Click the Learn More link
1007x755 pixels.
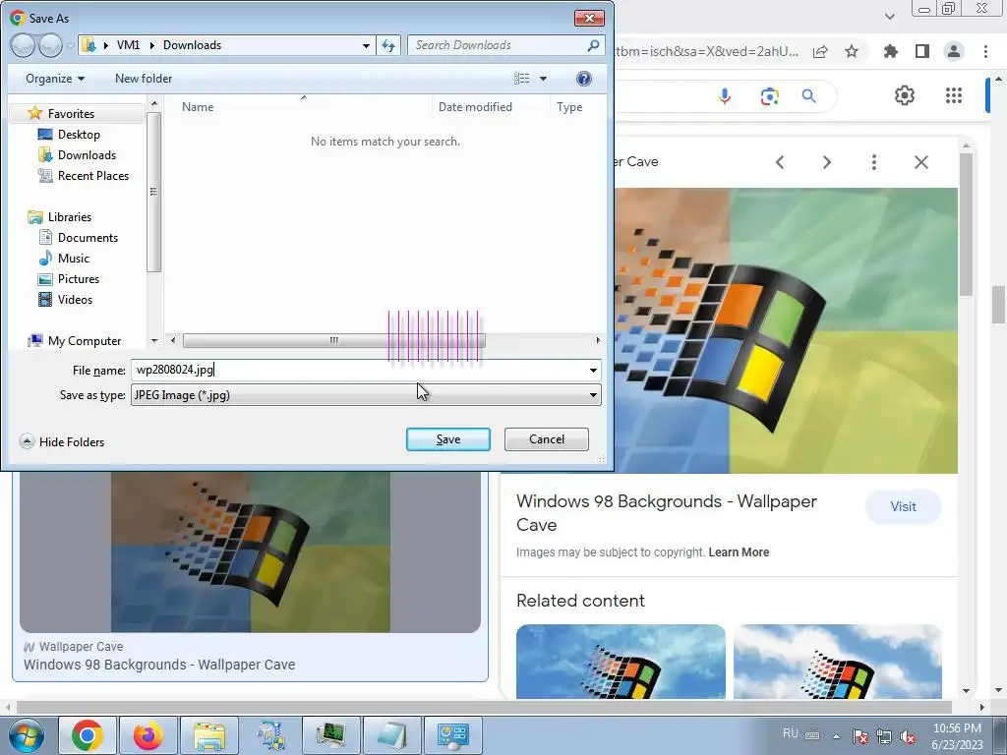tap(739, 552)
